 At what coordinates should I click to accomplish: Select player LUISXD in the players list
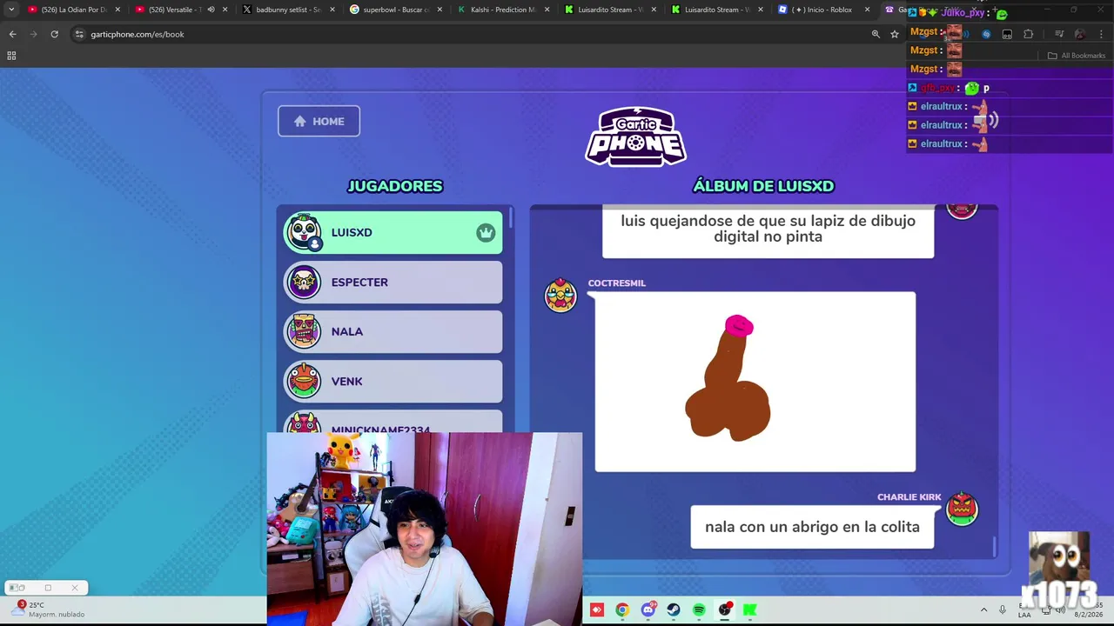pos(393,232)
